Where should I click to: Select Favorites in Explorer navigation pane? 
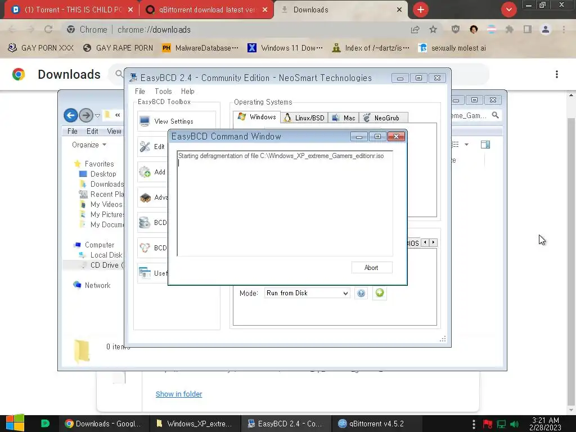(94, 164)
